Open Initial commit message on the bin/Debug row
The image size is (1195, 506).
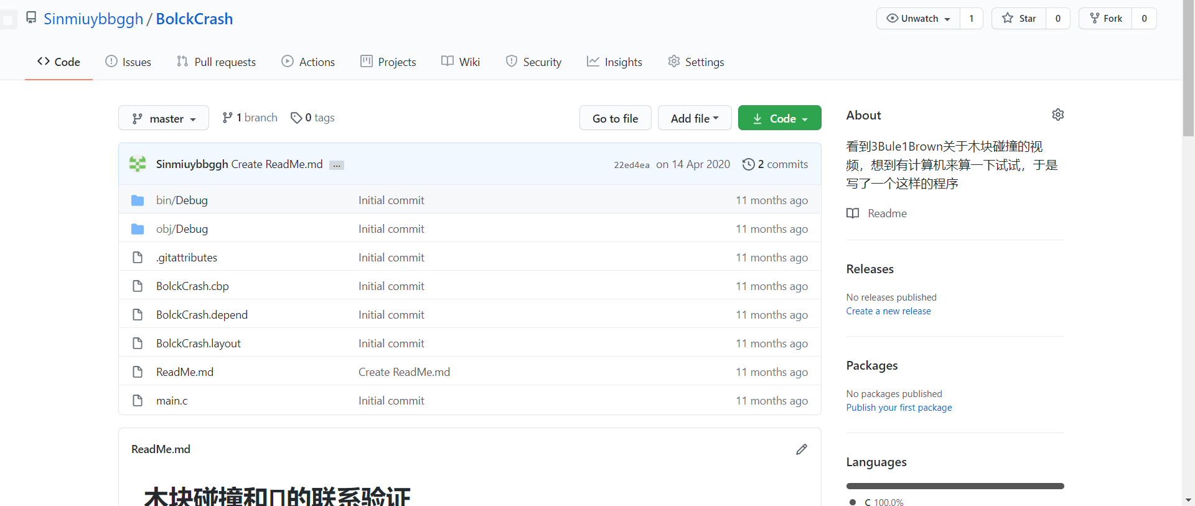coord(391,200)
